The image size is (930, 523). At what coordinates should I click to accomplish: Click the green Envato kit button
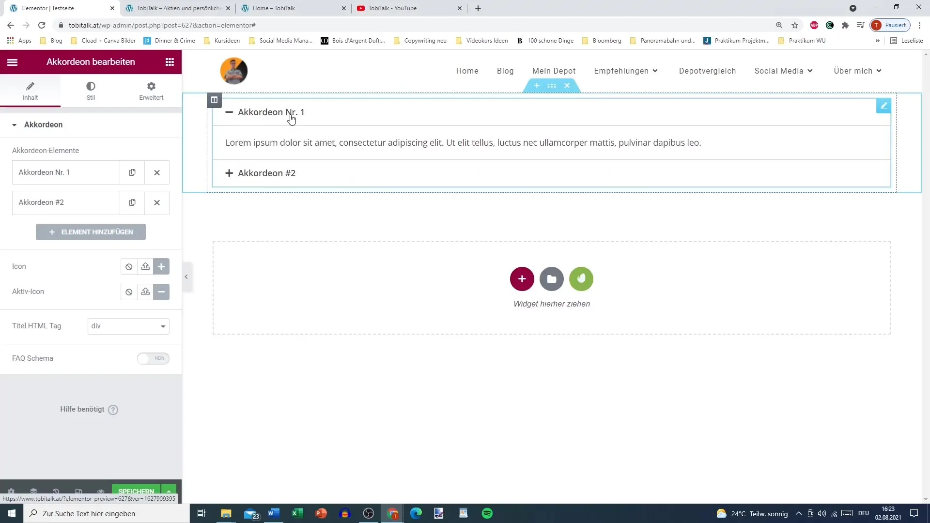coord(581,279)
